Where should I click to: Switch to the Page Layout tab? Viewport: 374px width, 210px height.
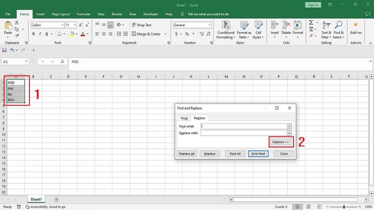click(x=60, y=14)
